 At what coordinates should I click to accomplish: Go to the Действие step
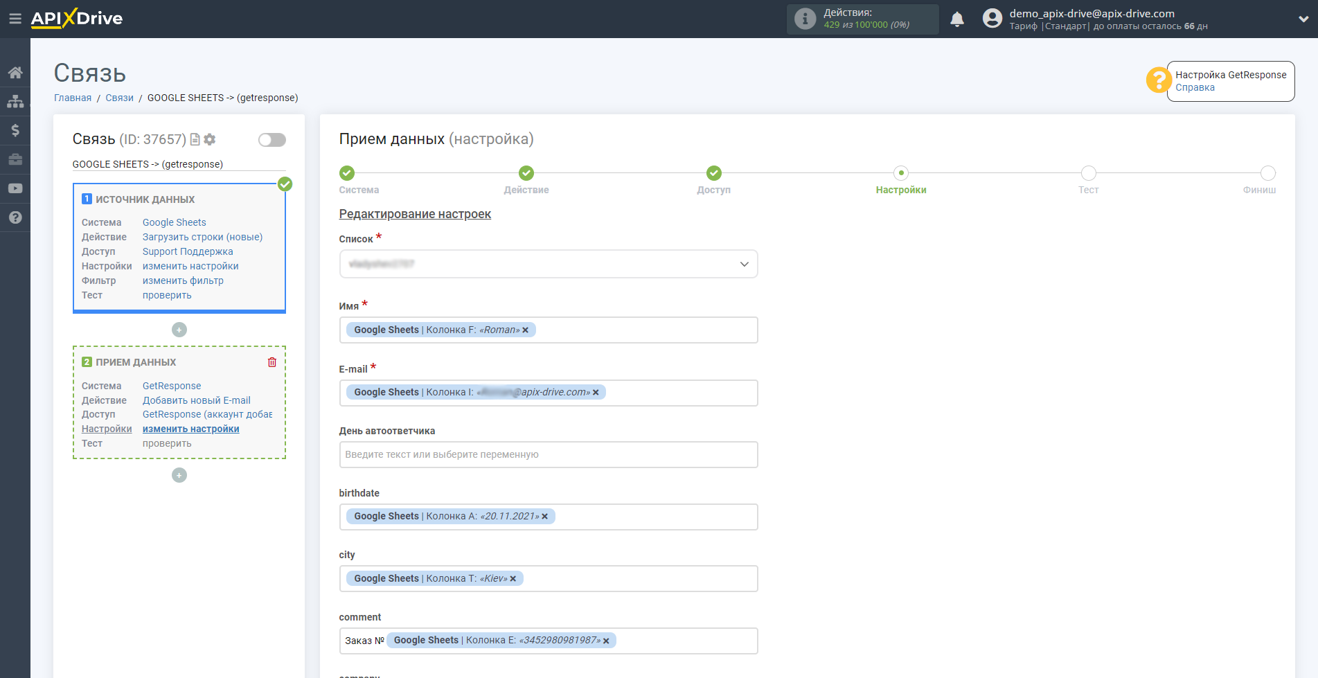tap(526, 173)
